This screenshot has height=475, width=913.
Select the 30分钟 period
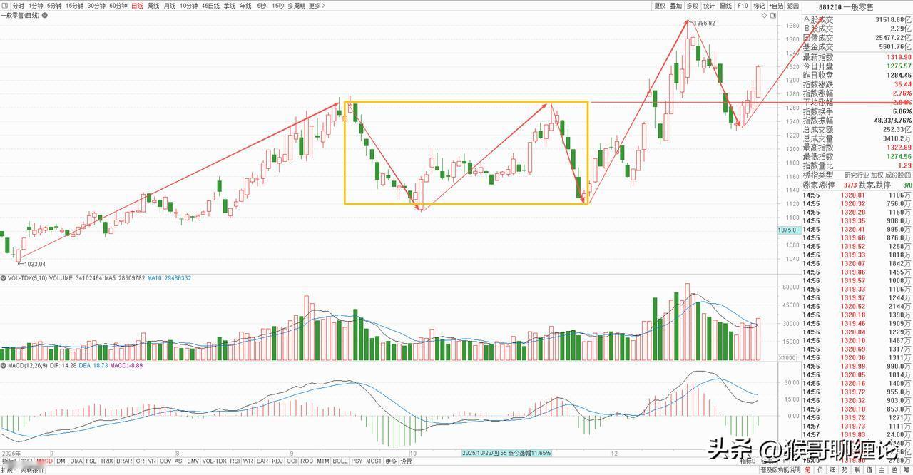[x=96, y=6]
